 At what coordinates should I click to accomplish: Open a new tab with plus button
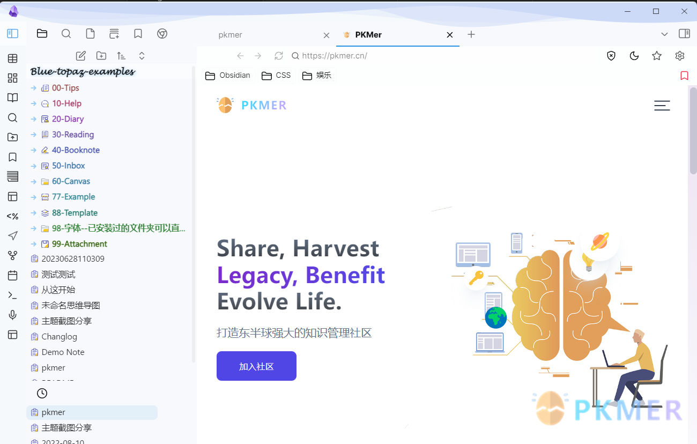471,34
